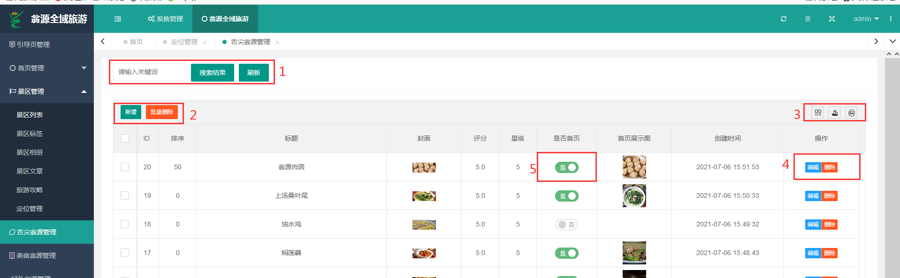Open the column filter icon
Image resolution: width=900 pixels, height=278 pixels.
tap(818, 113)
